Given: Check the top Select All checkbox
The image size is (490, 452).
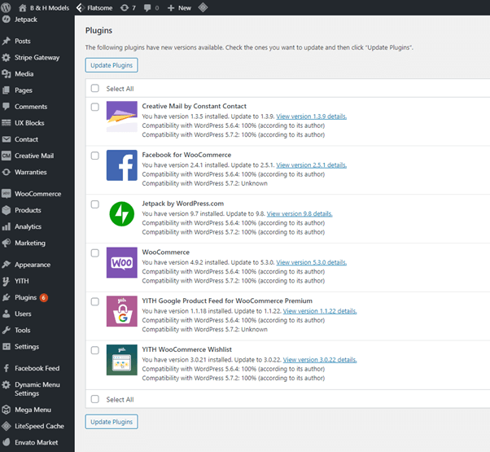Looking at the screenshot, I should (x=95, y=89).
